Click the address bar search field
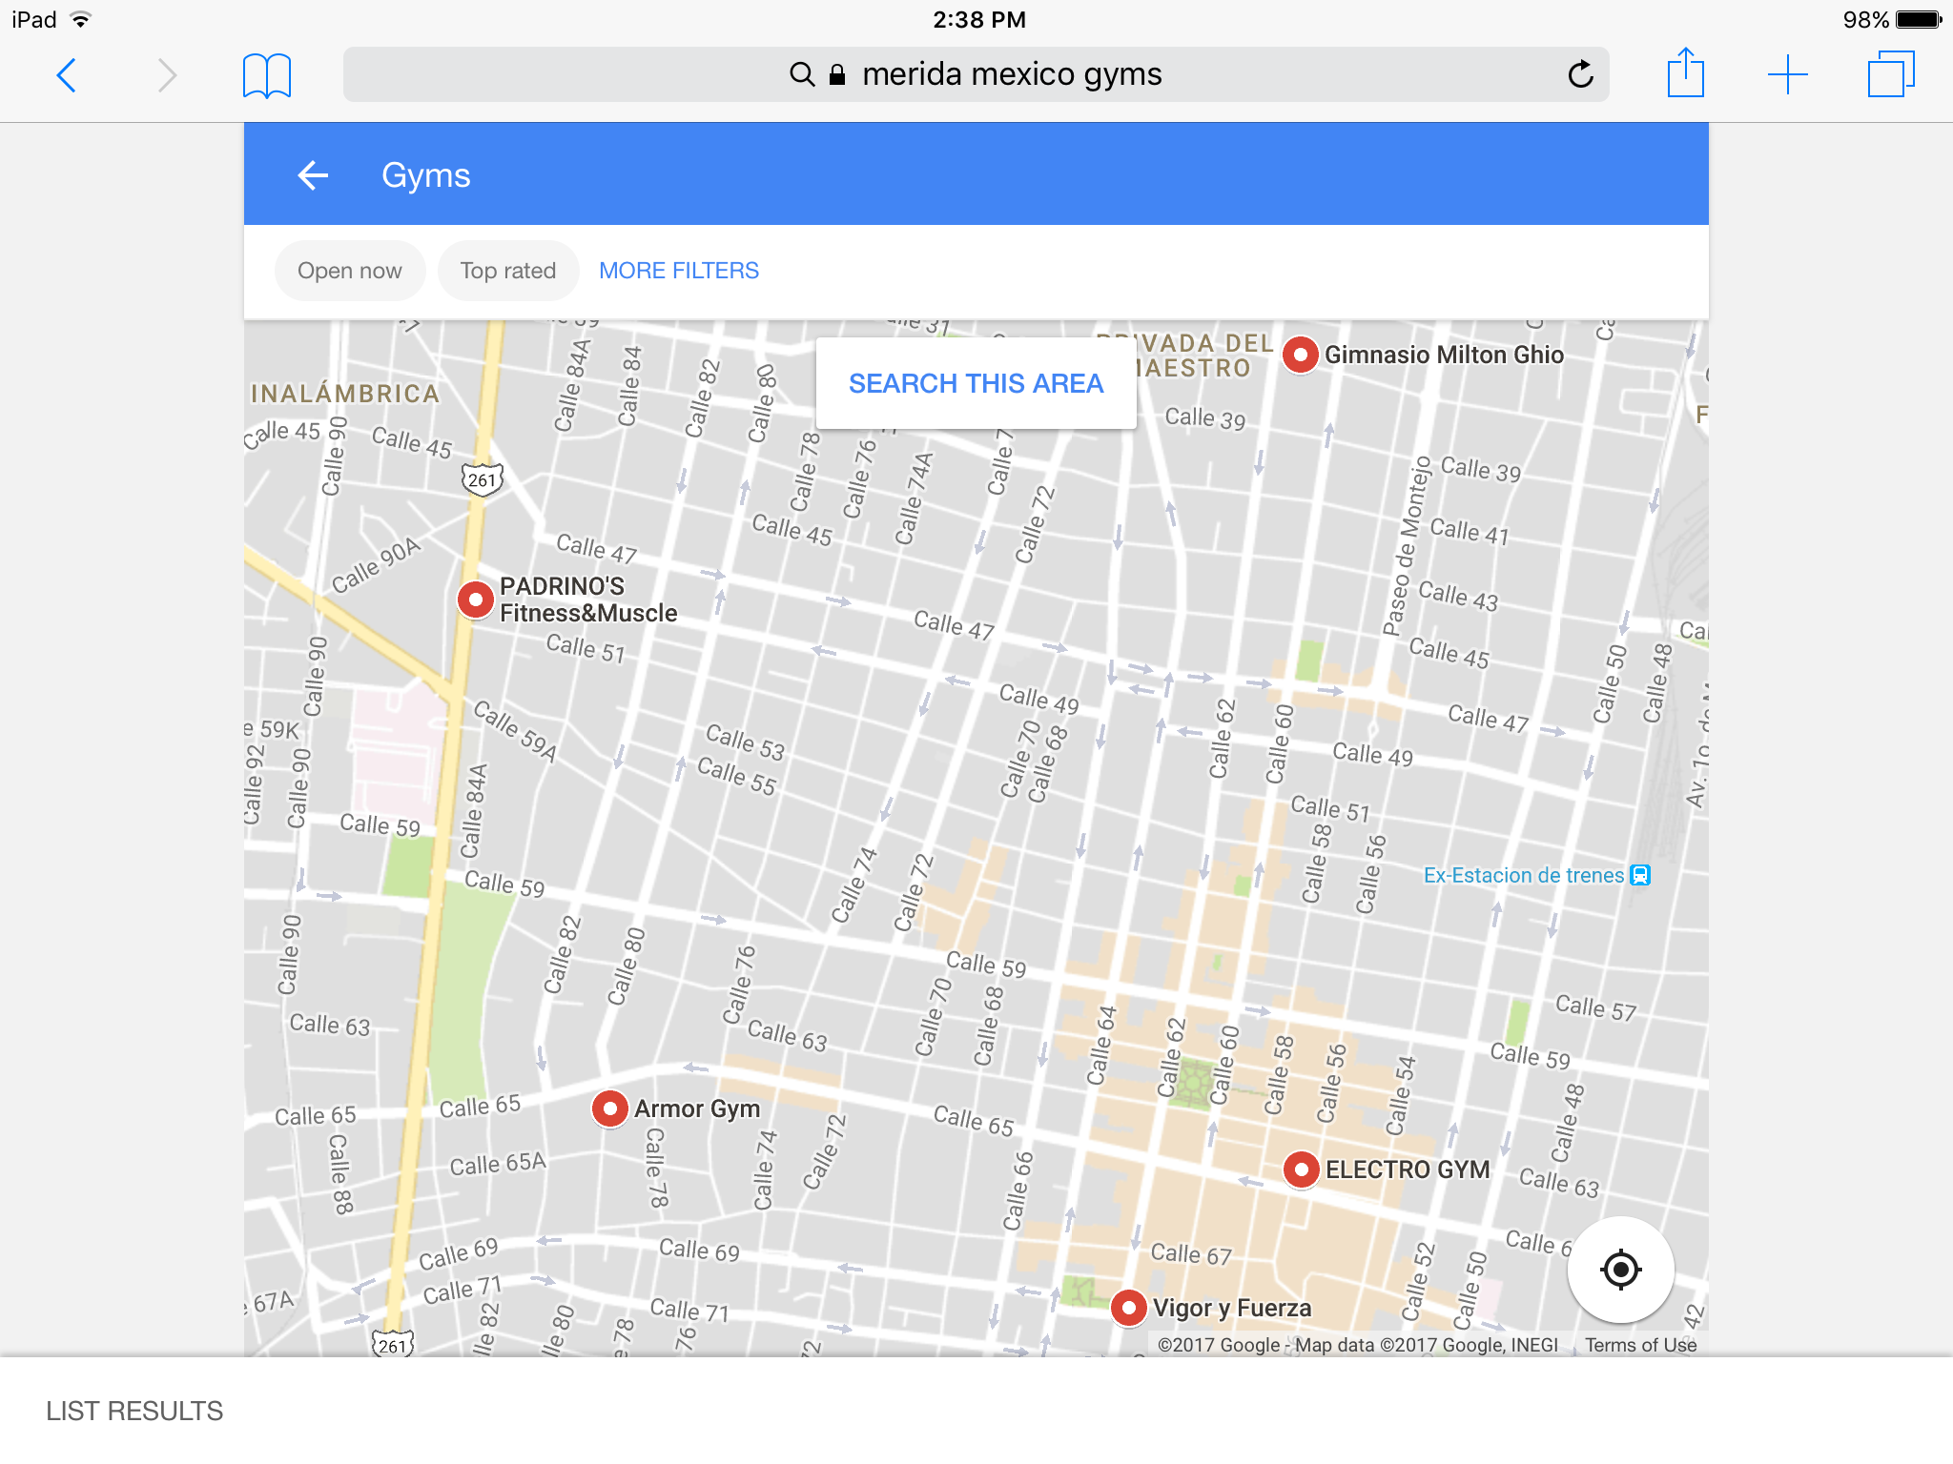The width and height of the screenshot is (1953, 1464). 976,74
